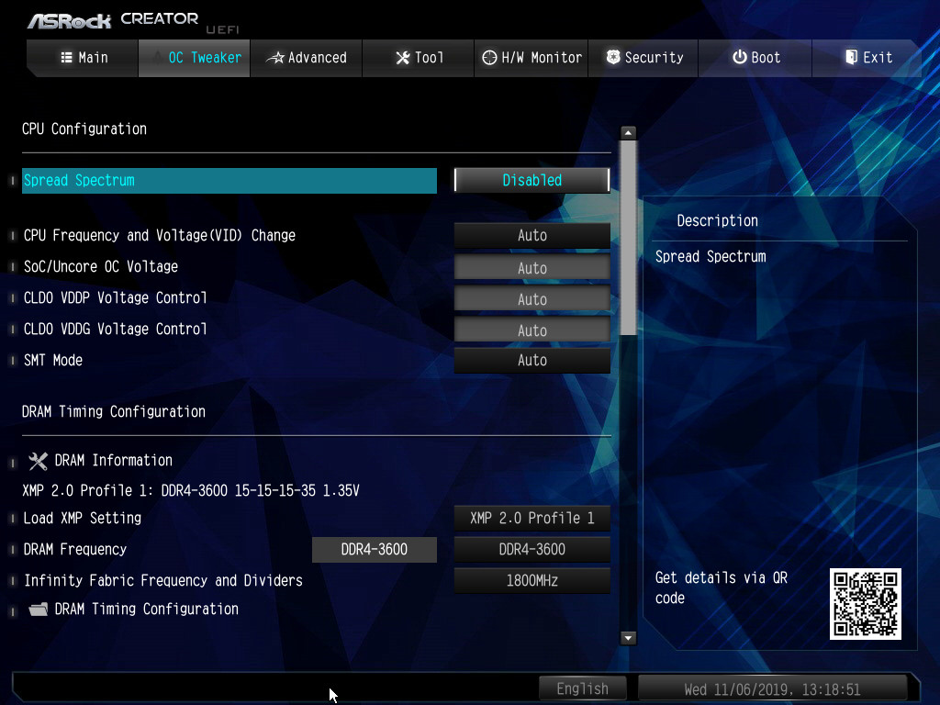Click the crossed tools icon on Tool tab
The height and width of the screenshot is (705, 940).
[402, 57]
